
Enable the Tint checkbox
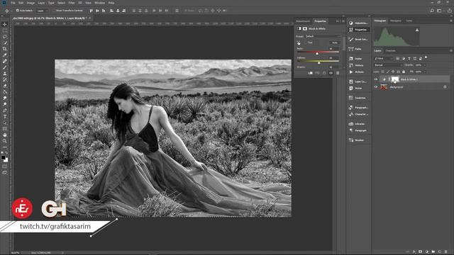click(306, 42)
